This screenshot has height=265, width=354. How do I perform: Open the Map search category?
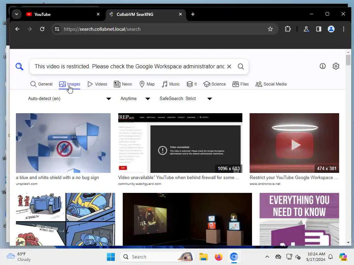147,84
